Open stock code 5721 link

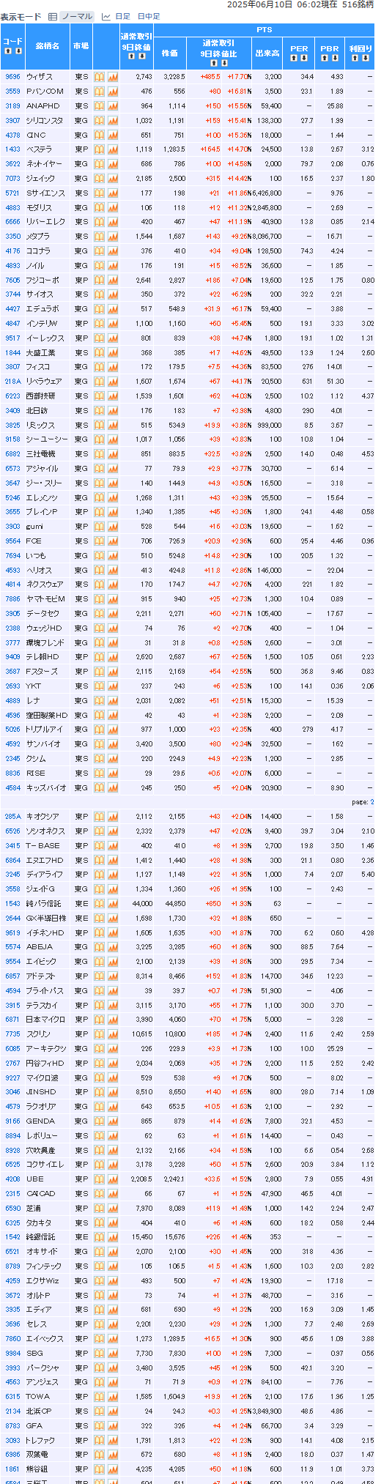[12, 193]
